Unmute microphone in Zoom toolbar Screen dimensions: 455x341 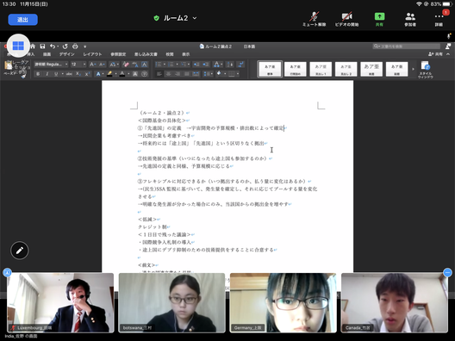[x=314, y=19]
